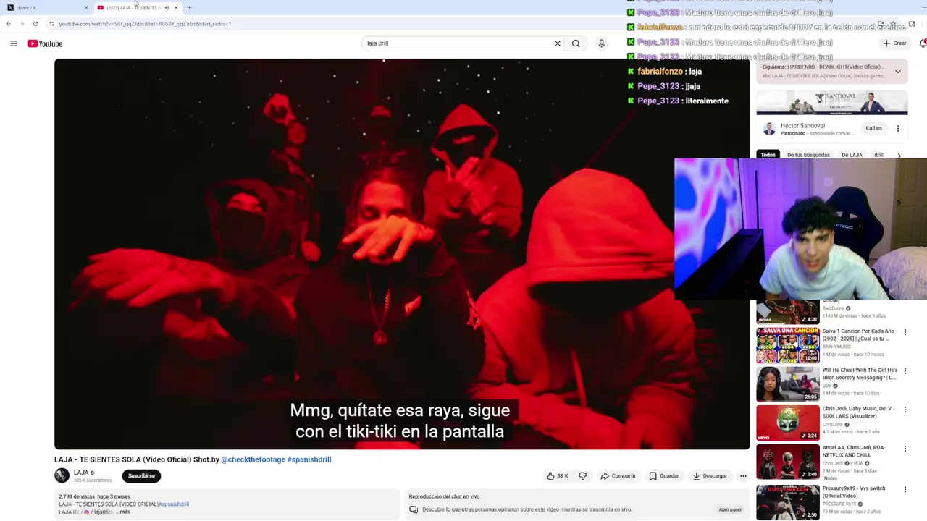Select the De LAJA filter chip

coord(852,155)
